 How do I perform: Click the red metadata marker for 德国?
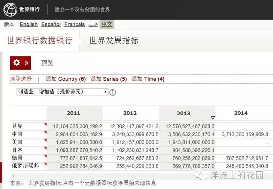point(45,156)
